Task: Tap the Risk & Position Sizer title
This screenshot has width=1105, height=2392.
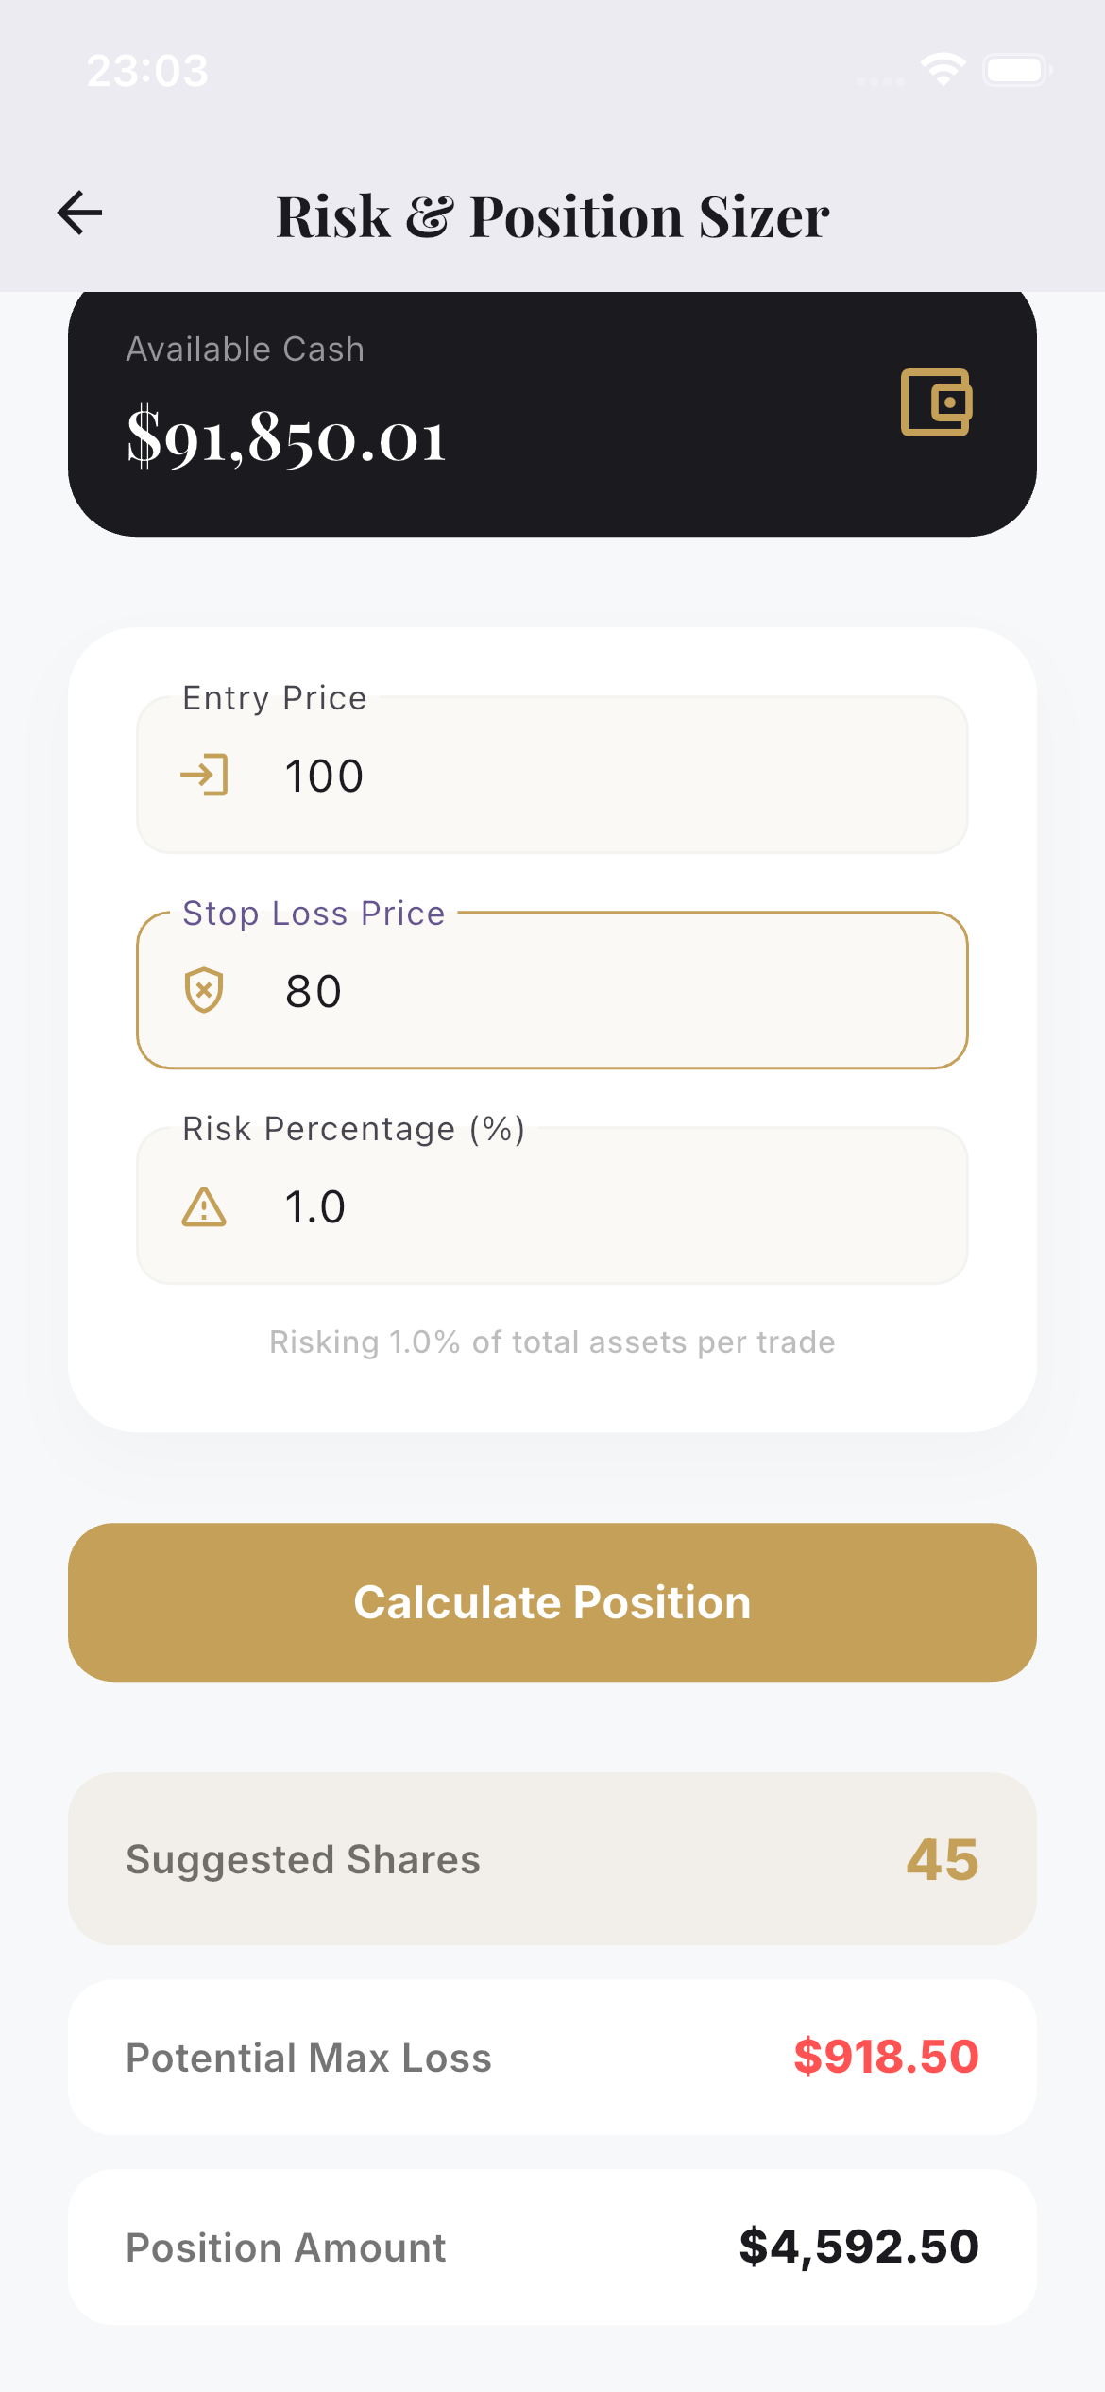Action: [552, 216]
